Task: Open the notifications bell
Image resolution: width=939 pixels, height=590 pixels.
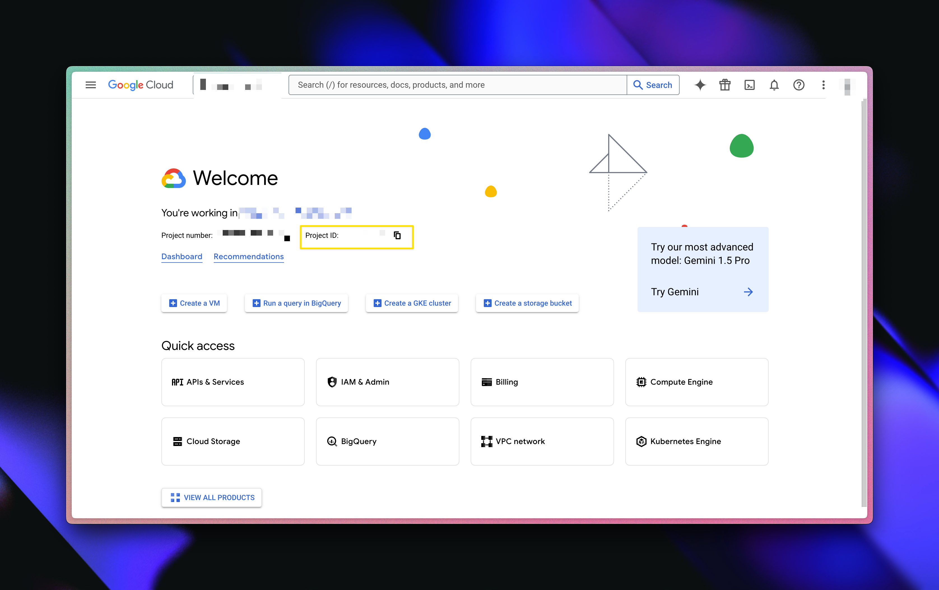Action: click(x=774, y=85)
